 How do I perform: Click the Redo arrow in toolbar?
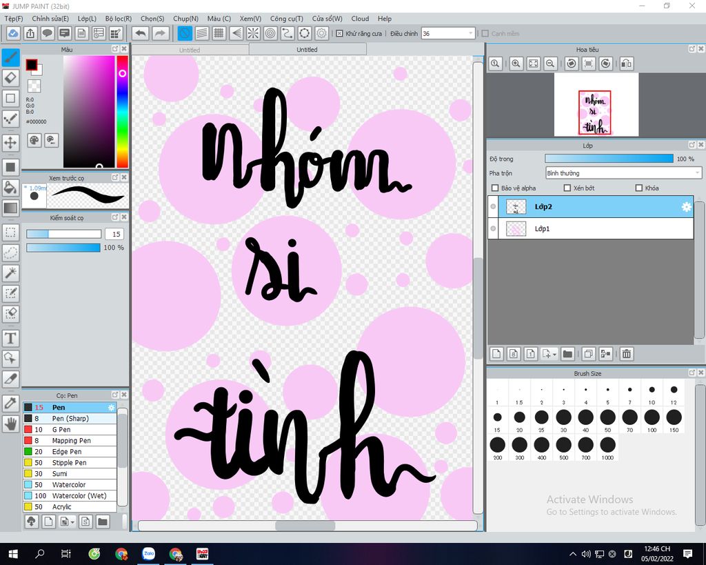click(160, 33)
